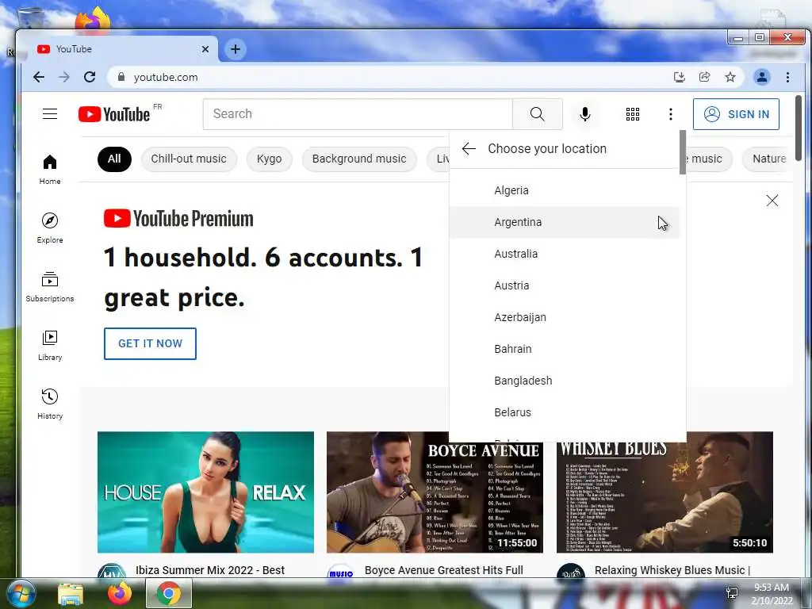812x609 pixels.
Task: Click the share page icon in address bar
Action: point(705,77)
